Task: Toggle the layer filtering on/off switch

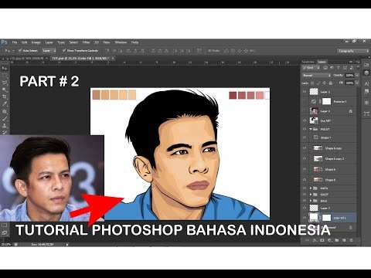Action: point(358,68)
